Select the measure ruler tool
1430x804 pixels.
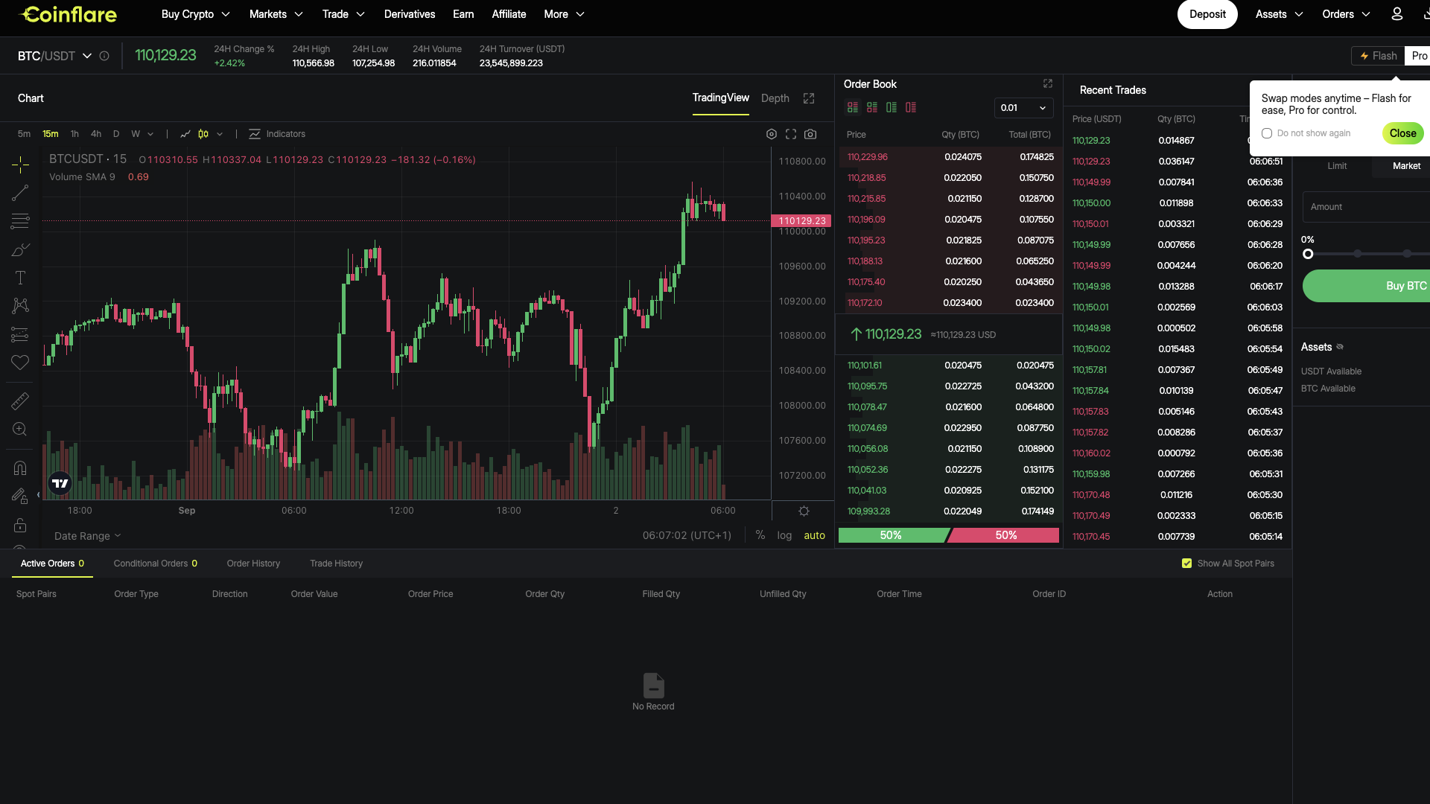click(x=20, y=401)
